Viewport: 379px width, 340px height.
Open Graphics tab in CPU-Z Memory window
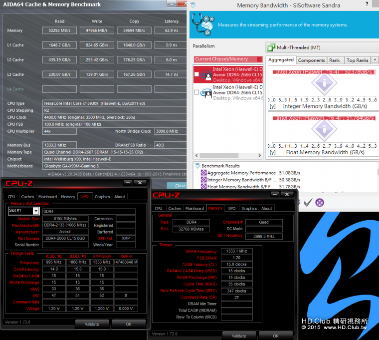pos(249,208)
